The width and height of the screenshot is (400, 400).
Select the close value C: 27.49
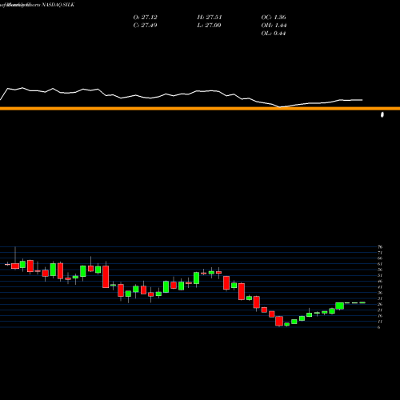pos(145,26)
